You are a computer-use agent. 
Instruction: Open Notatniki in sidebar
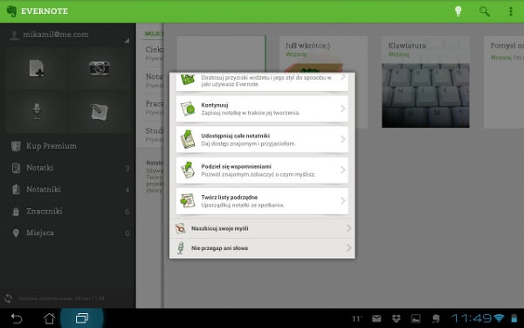tap(68, 190)
